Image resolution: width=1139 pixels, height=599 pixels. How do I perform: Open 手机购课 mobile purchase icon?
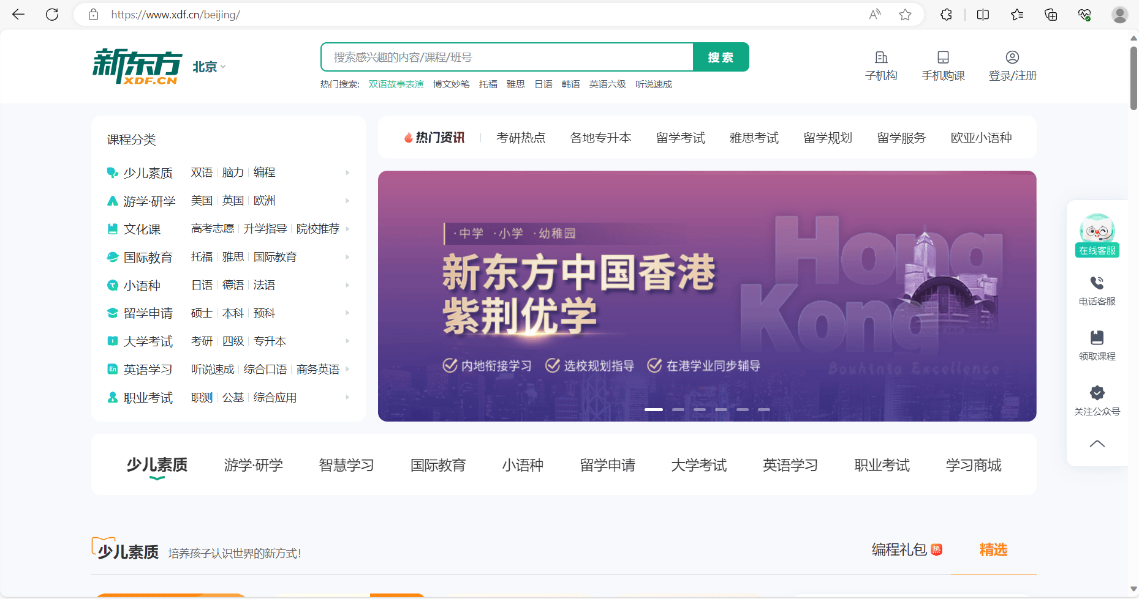tap(943, 58)
